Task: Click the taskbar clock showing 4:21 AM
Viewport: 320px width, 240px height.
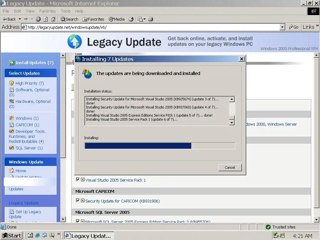Action: [302, 236]
